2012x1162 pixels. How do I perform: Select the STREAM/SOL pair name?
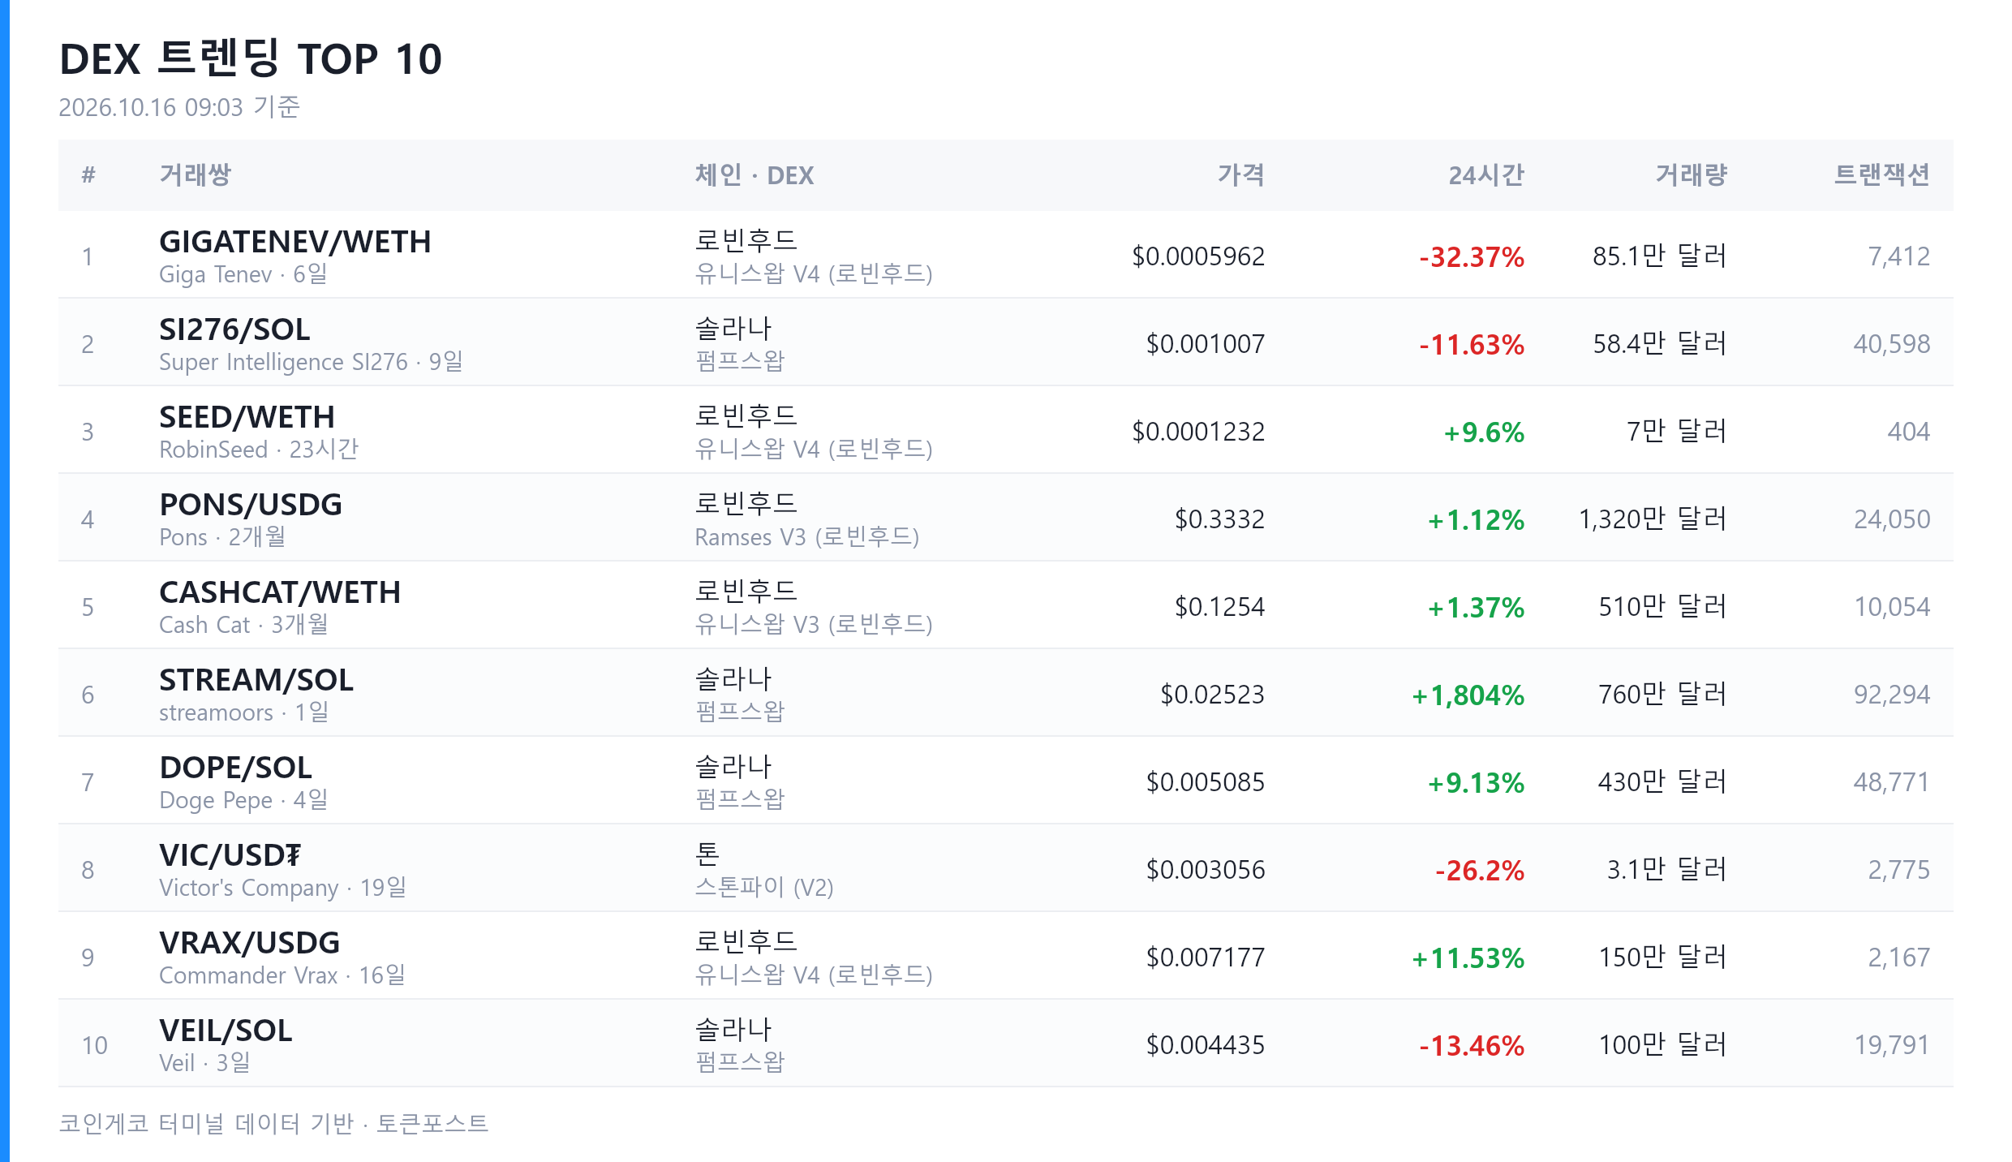(x=256, y=680)
